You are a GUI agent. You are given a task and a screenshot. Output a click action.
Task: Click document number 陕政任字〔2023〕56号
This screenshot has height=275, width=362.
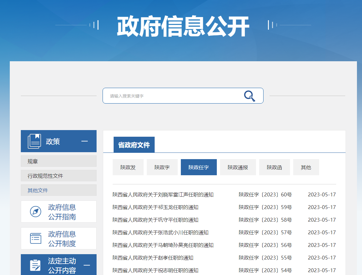point(265,245)
